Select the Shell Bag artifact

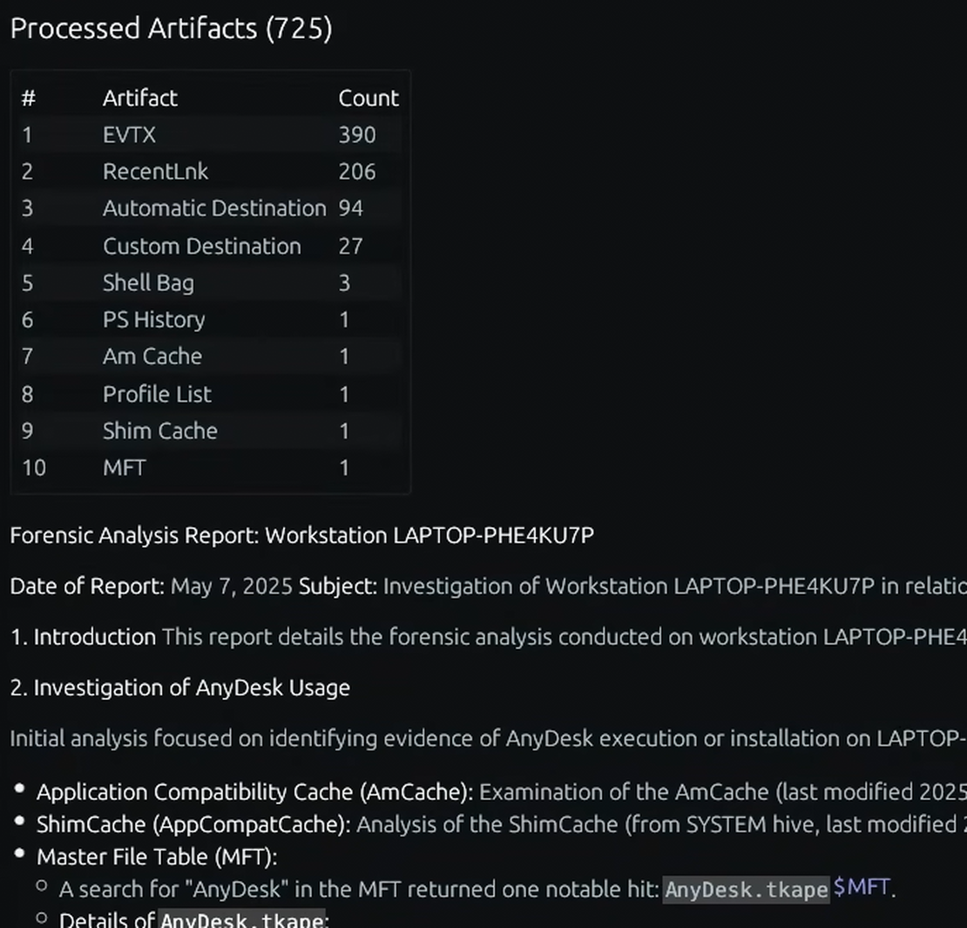click(210, 282)
